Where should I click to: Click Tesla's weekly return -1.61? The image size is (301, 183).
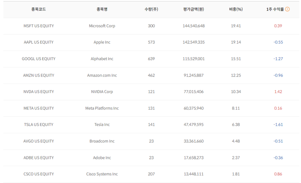click(x=278, y=125)
